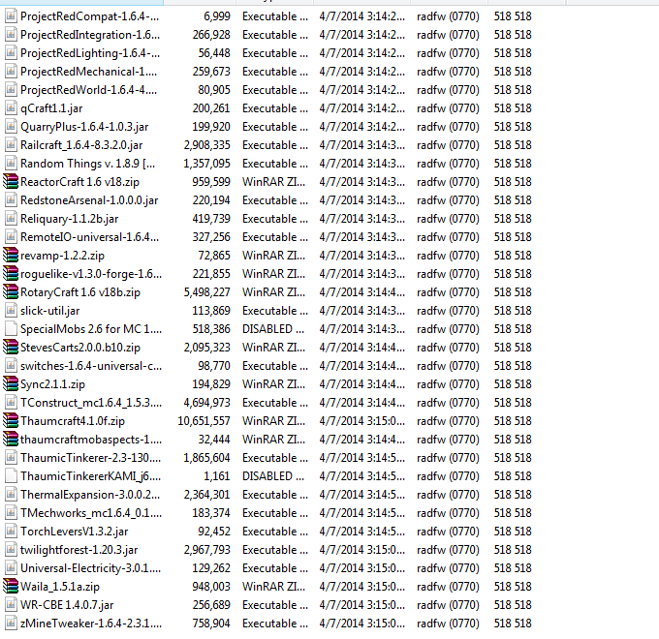Click the jar icon beside slick-util.jar

(x=11, y=310)
